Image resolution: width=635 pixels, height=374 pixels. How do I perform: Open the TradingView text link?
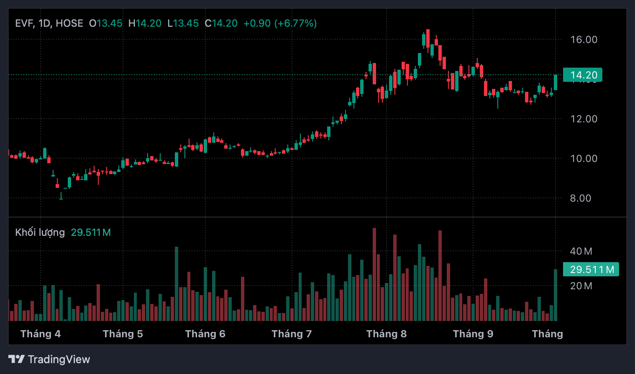[59, 359]
